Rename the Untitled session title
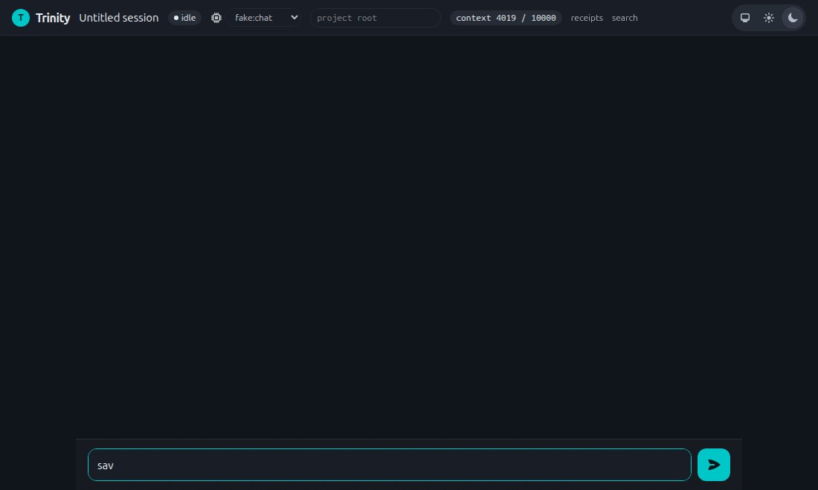818x490 pixels. pyautogui.click(x=119, y=18)
